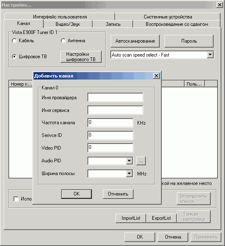Tick the Испо... checkbox
Image resolution: width=225 pixels, height=246 pixels.
tap(16, 199)
